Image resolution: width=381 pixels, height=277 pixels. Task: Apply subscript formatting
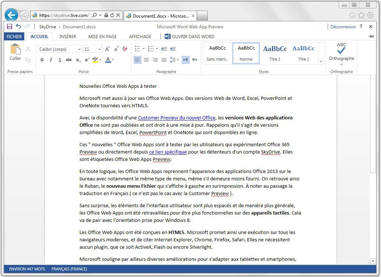coord(78,60)
